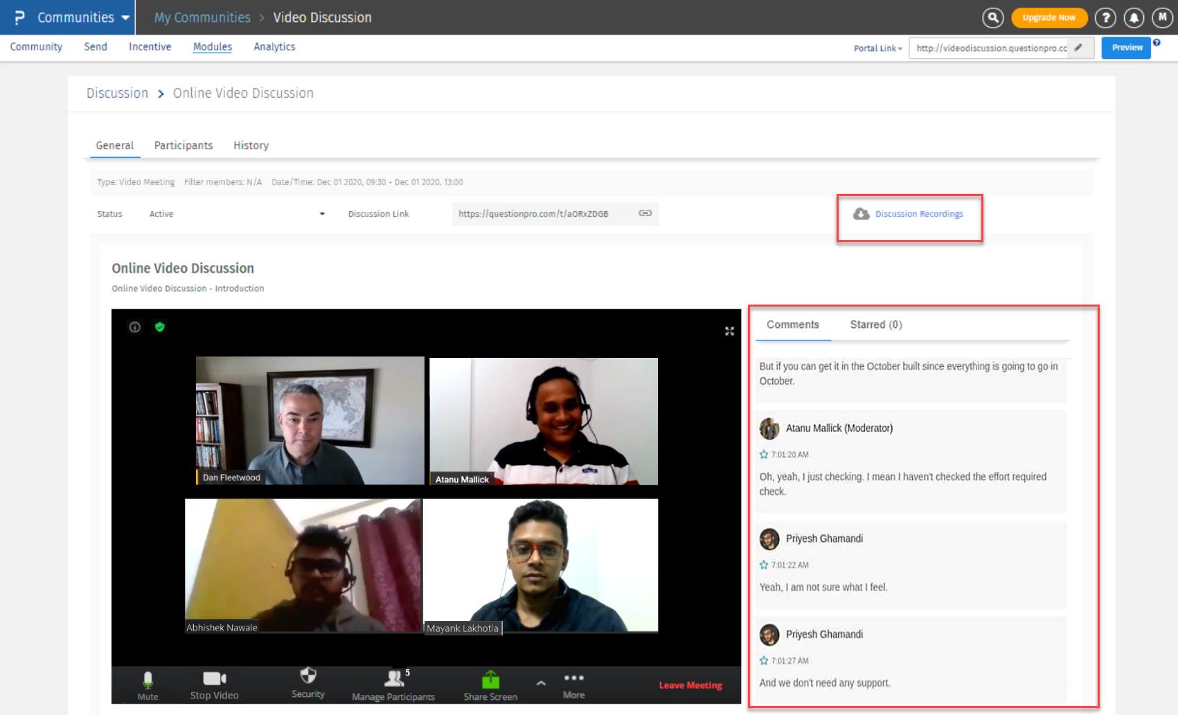Screen dimensions: 1178x715
Task: Open the Analytics menu item
Action: coord(274,46)
